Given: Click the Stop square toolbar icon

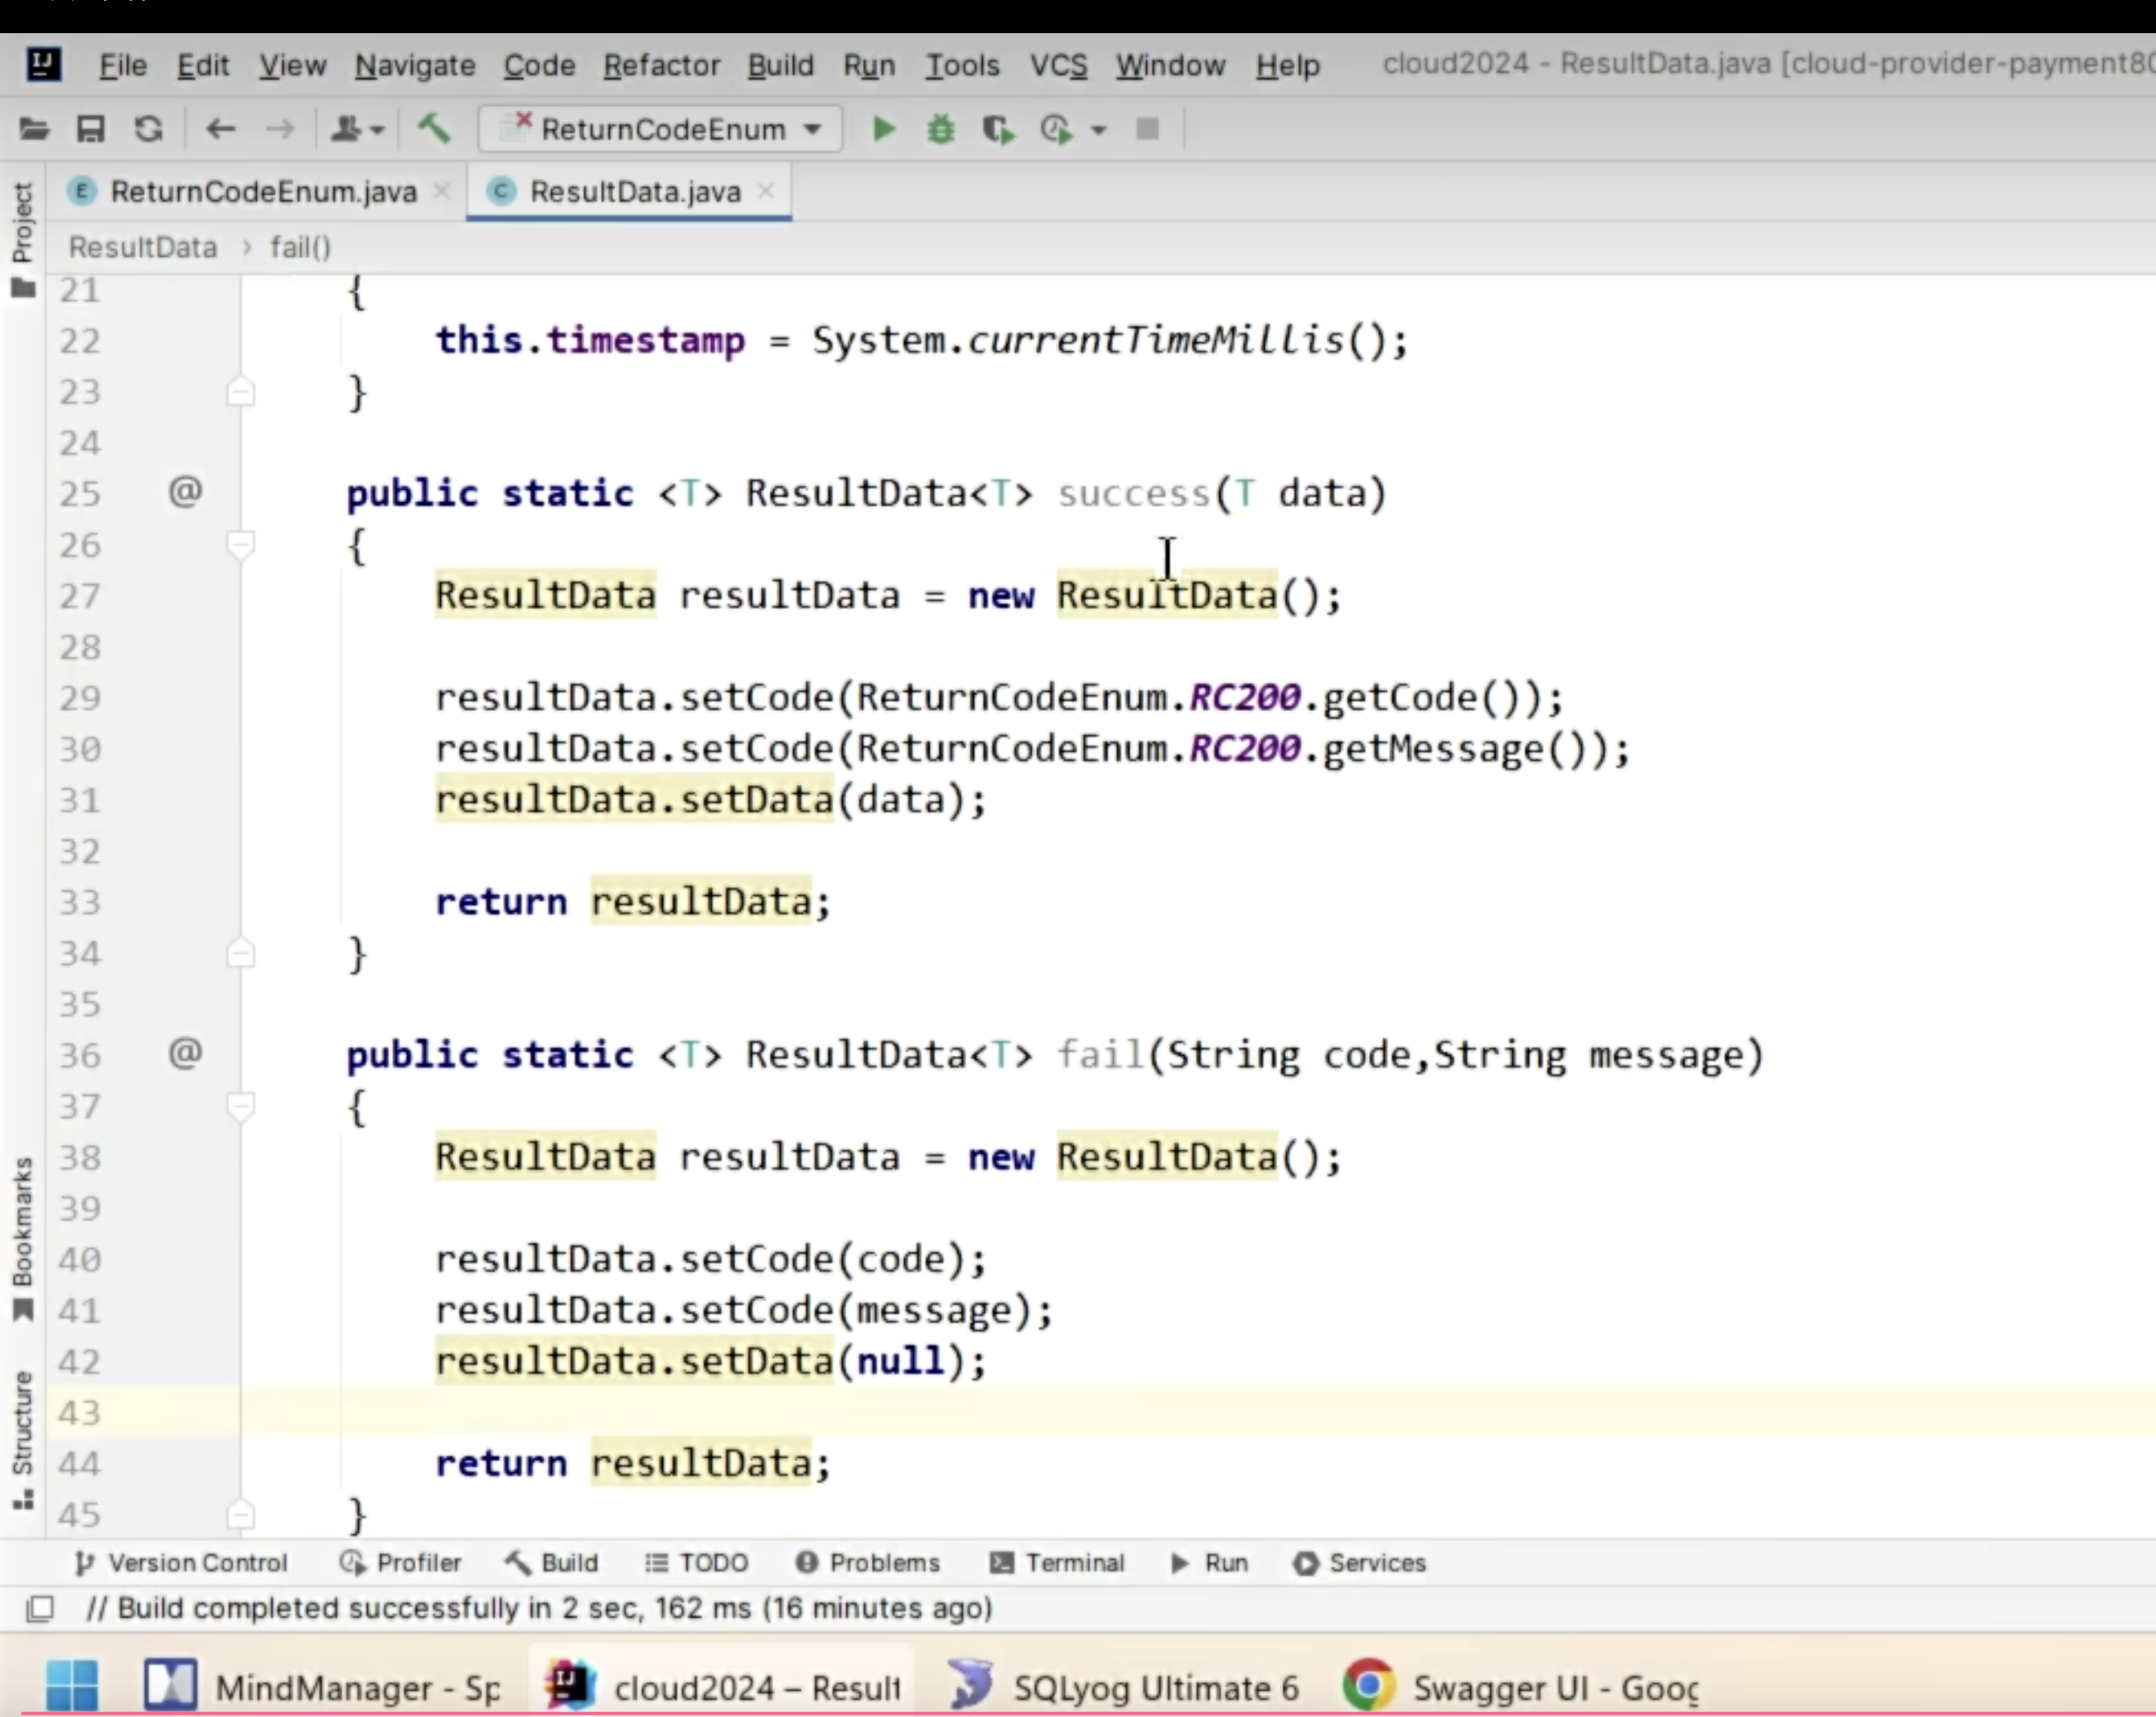Looking at the screenshot, I should coord(1147,129).
